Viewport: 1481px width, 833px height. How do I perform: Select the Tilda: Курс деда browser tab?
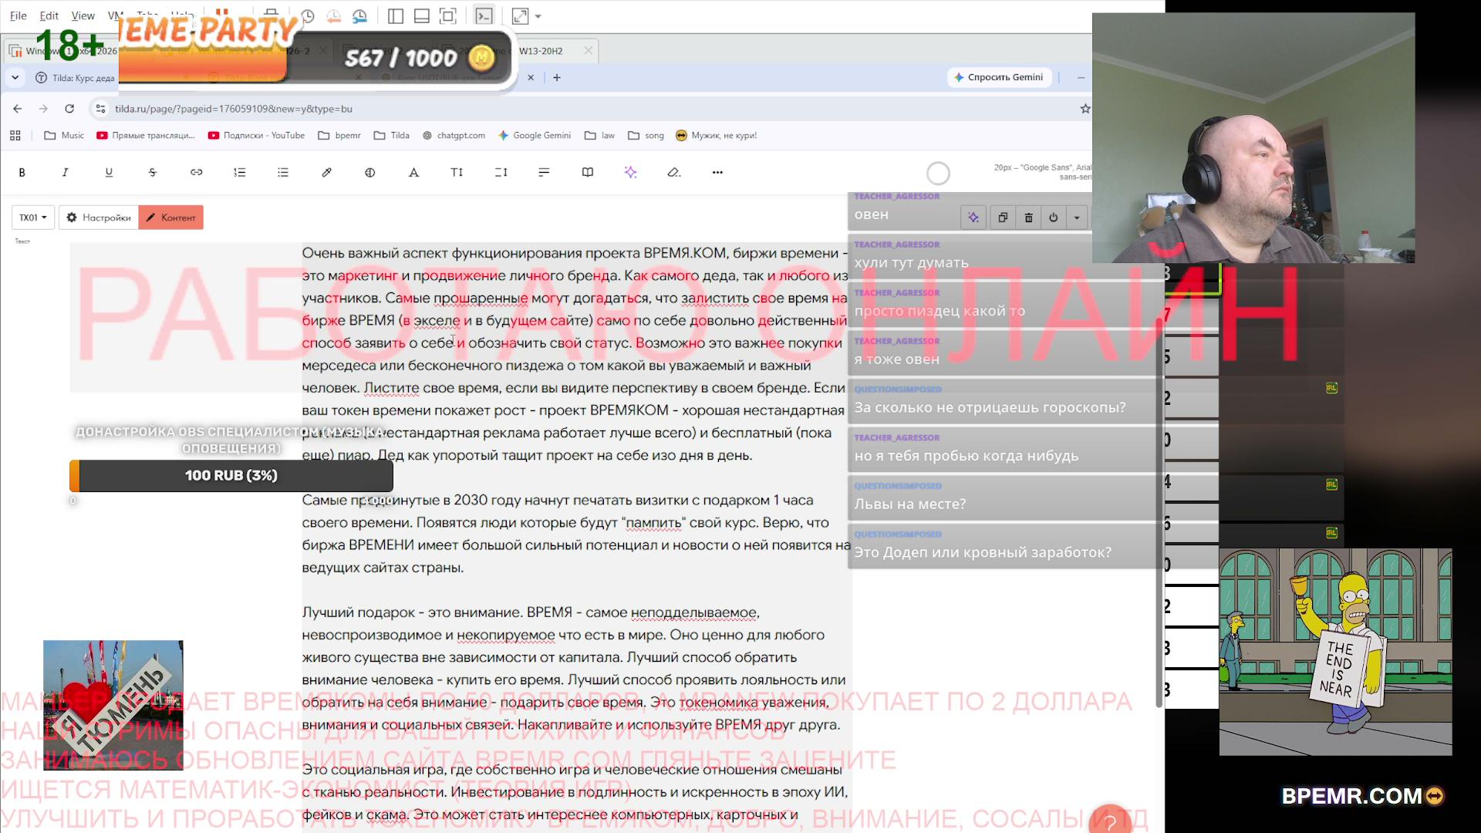76,78
